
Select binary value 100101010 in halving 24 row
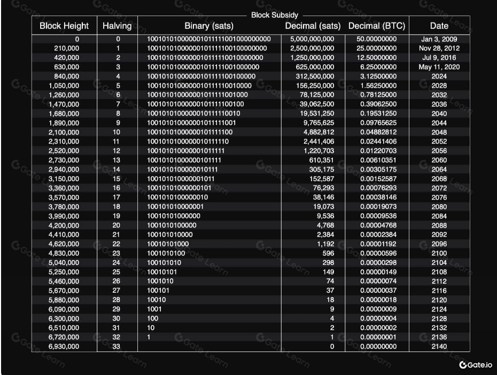tap(164, 263)
